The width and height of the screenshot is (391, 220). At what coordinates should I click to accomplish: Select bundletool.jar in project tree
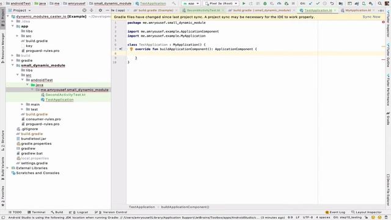click(34, 139)
